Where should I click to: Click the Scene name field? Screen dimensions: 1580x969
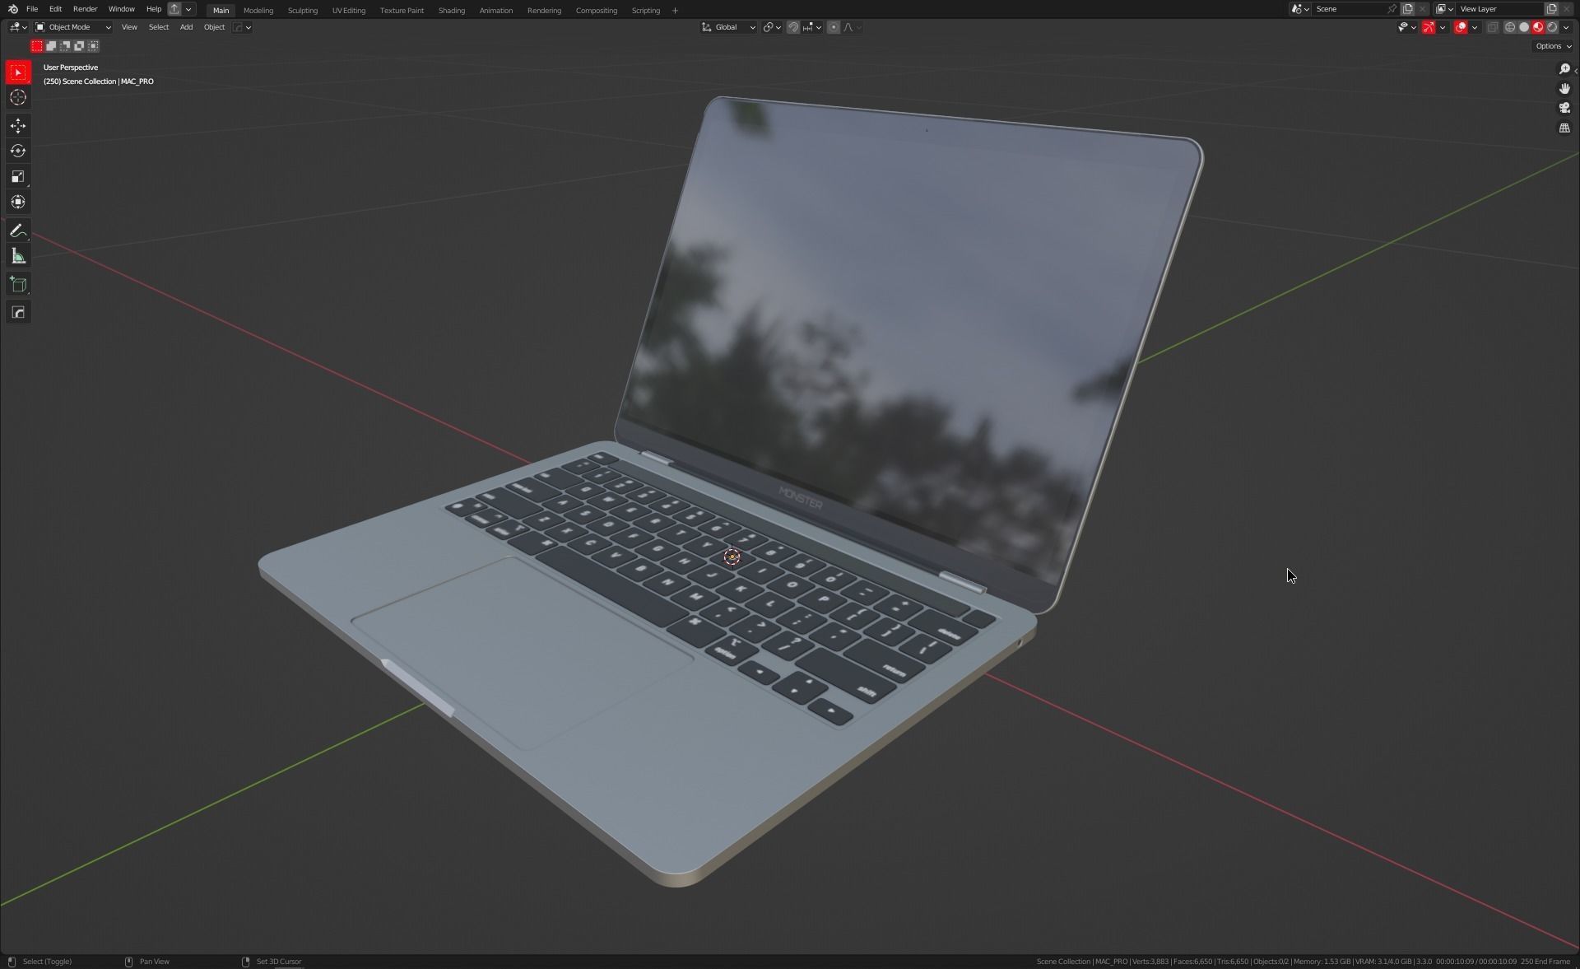pyautogui.click(x=1348, y=9)
